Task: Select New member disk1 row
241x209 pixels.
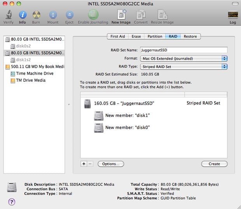Action: (154, 116)
